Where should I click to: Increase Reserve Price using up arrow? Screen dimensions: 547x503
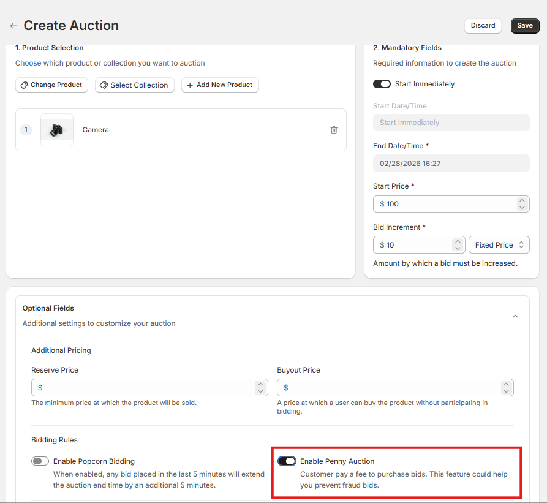click(260, 384)
